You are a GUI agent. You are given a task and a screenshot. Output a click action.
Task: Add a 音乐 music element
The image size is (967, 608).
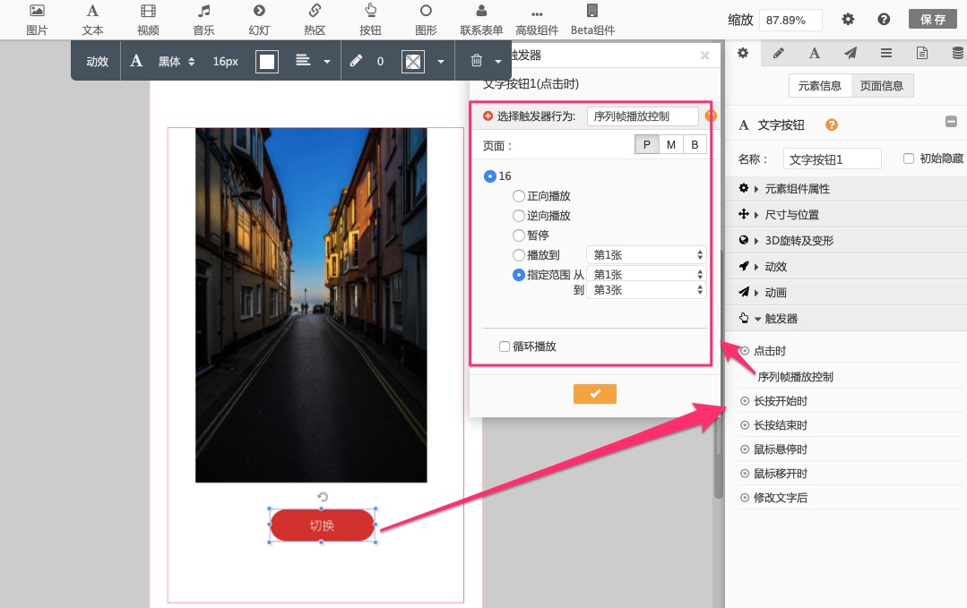point(203,19)
